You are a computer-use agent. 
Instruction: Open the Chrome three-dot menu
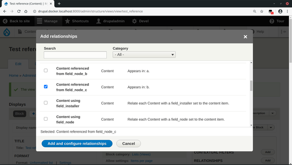tap(287, 11)
